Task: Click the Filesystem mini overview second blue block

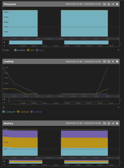Action: coord(86,43)
